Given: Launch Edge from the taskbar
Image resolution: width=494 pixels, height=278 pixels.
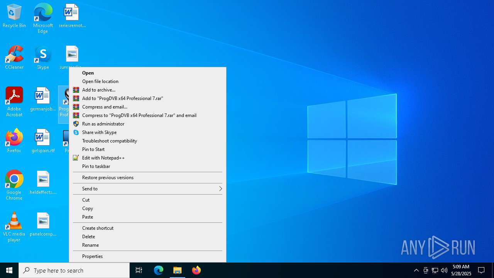Looking at the screenshot, I should pos(159,270).
